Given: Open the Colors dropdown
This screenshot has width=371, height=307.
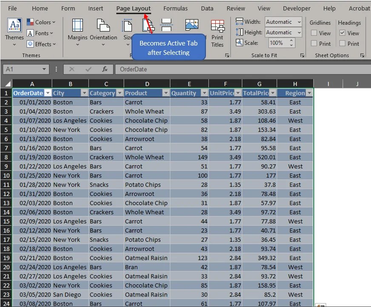Looking at the screenshot, I should (x=41, y=22).
